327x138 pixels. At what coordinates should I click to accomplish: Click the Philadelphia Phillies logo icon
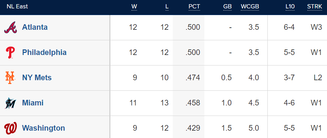[x=10, y=53]
